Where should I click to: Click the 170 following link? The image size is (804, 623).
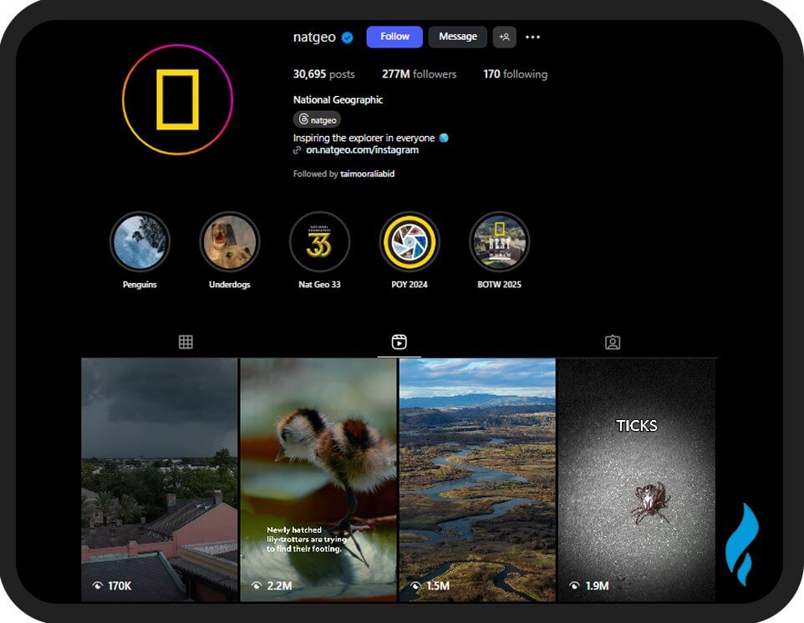[x=516, y=74]
